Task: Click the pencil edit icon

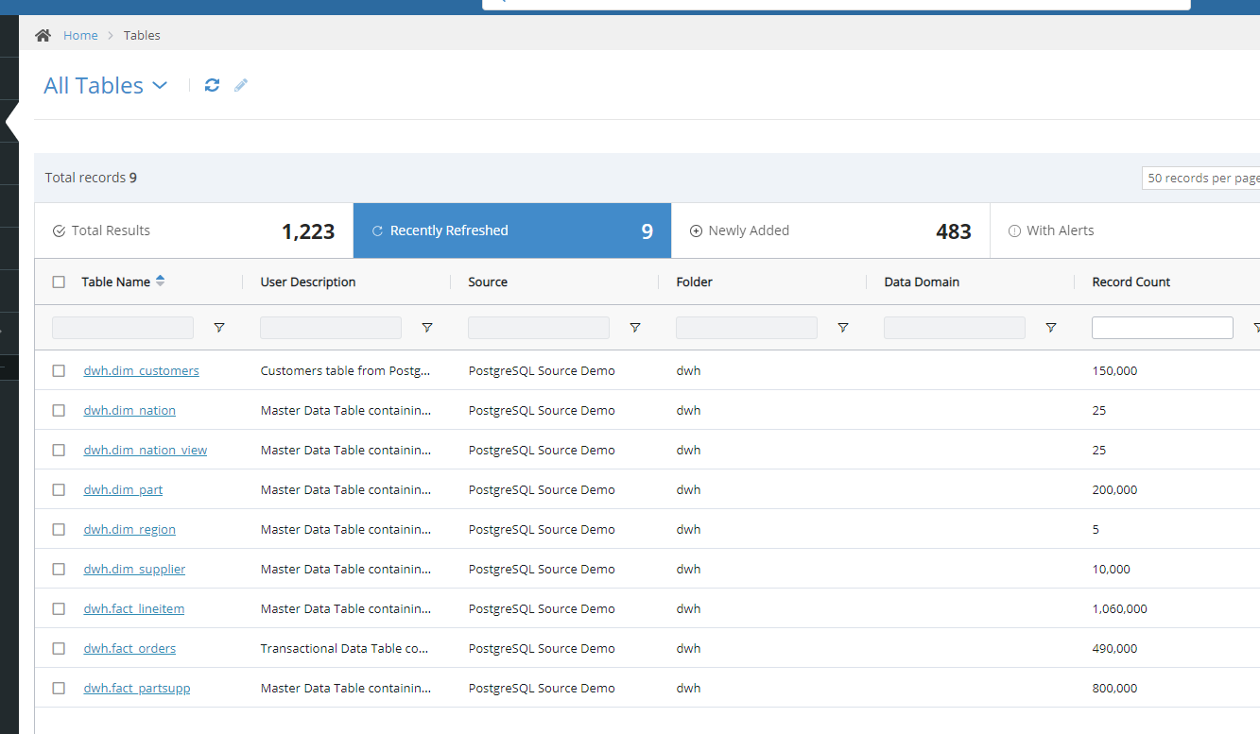Action: coord(241,85)
